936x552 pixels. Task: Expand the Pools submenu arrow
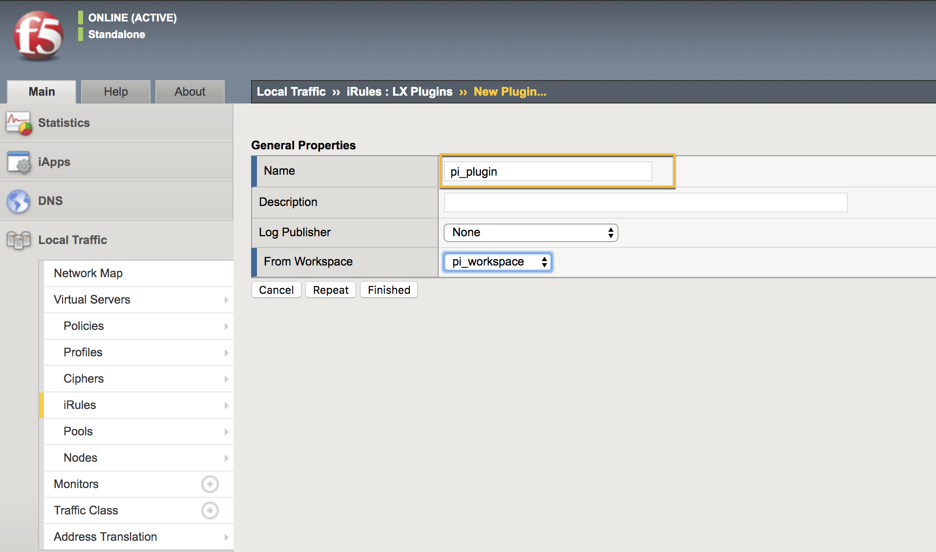click(x=226, y=431)
